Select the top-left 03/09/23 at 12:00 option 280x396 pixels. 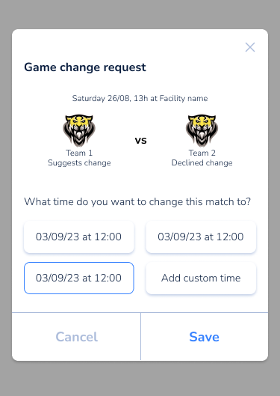click(79, 237)
